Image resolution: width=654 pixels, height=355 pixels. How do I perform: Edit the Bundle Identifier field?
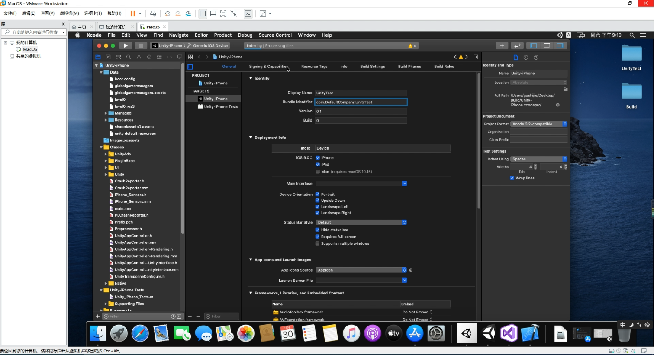coord(361,102)
